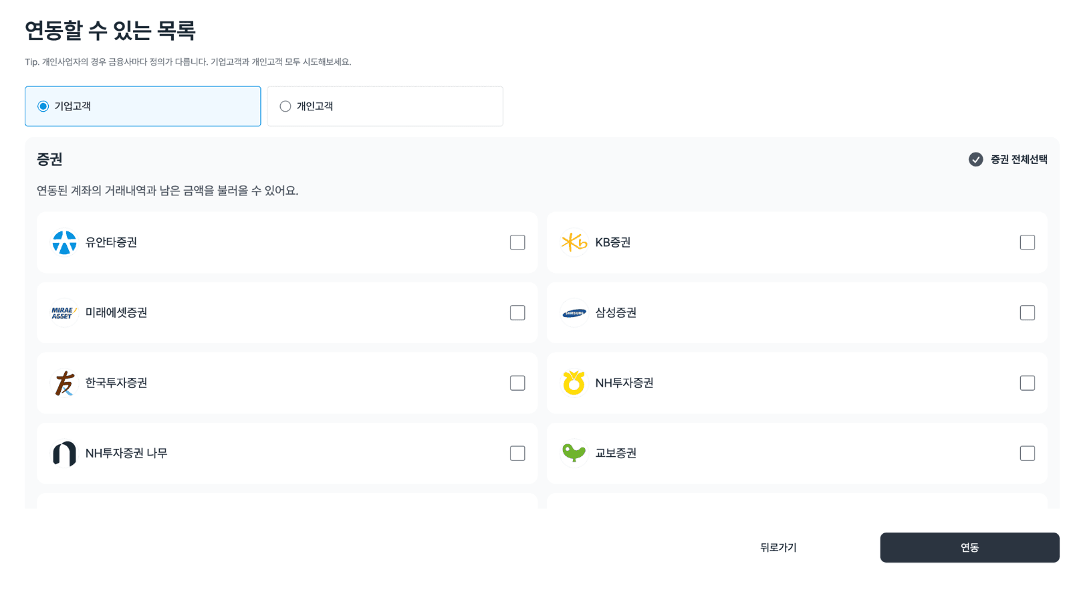The width and height of the screenshot is (1069, 592).
Task: Click the NH투자증권 yellow logo icon
Action: pos(574,383)
